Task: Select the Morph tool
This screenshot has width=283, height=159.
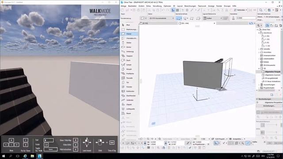Action: click(129, 69)
